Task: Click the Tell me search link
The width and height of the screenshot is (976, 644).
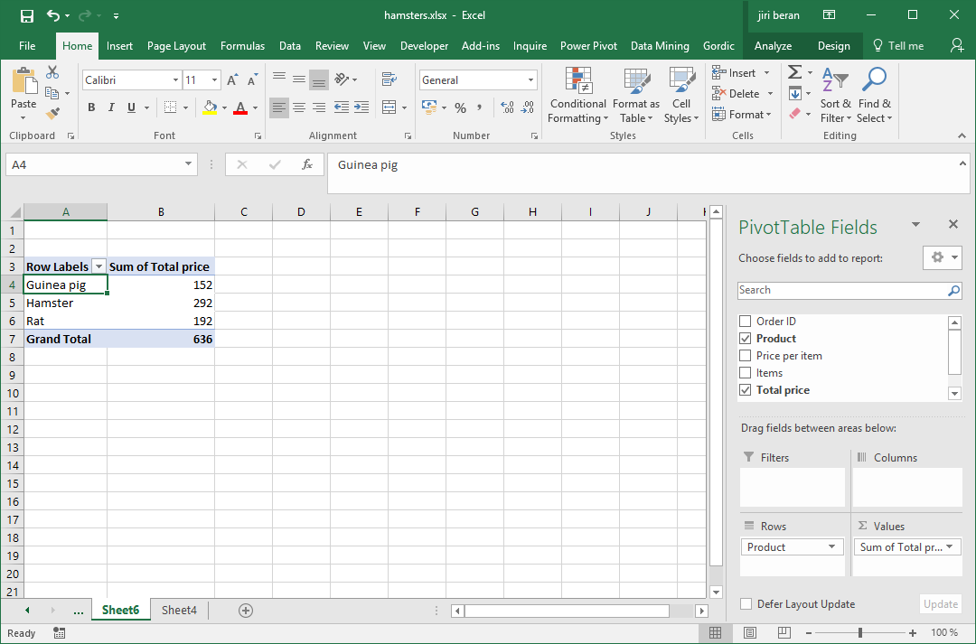Action: (898, 46)
